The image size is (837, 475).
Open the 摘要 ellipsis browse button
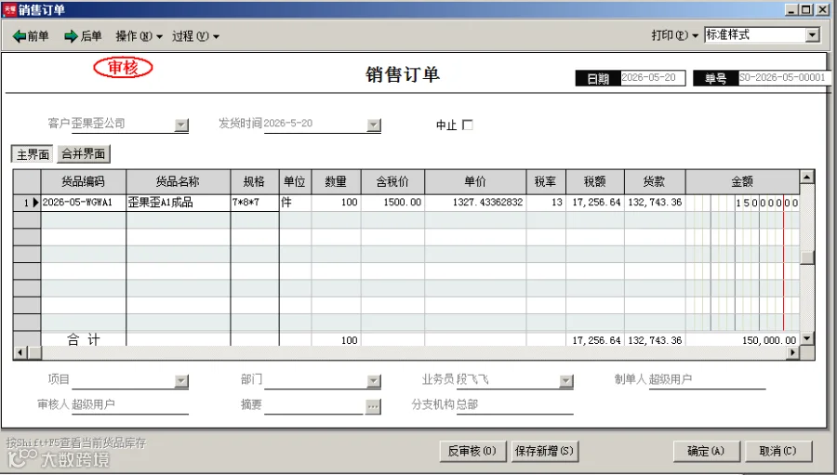click(373, 407)
